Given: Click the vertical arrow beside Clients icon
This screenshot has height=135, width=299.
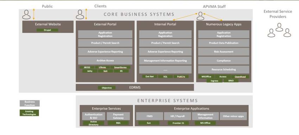Looking at the screenshot, I should (86, 14).
